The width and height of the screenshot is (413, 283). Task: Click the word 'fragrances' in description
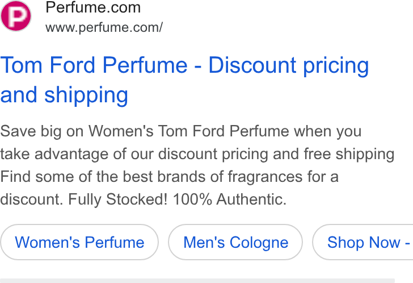click(x=265, y=177)
